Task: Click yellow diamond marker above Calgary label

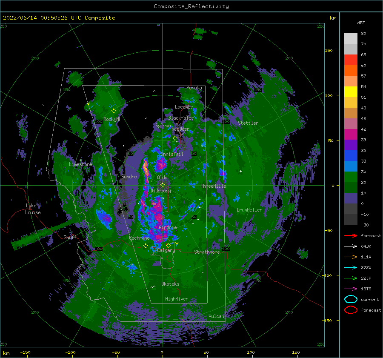Action: (x=168, y=245)
